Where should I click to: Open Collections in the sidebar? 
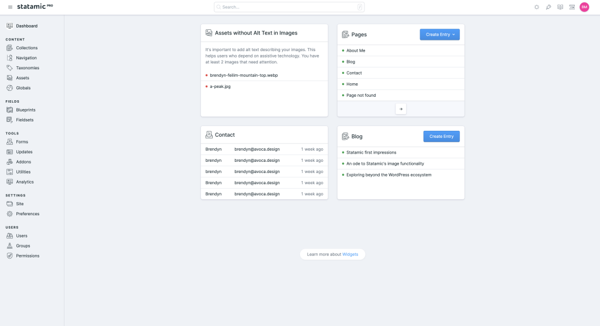coord(26,48)
